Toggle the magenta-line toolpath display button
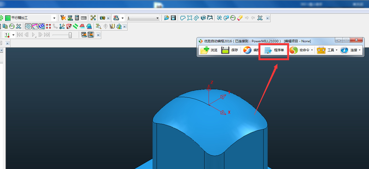This screenshot has height=169, width=369. point(35,26)
